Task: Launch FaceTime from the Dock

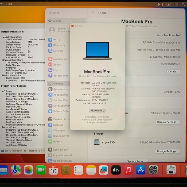Action: (x=41, y=170)
